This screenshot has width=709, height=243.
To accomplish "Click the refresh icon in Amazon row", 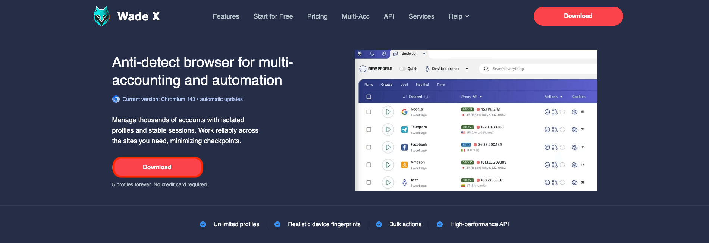I will pos(562,165).
